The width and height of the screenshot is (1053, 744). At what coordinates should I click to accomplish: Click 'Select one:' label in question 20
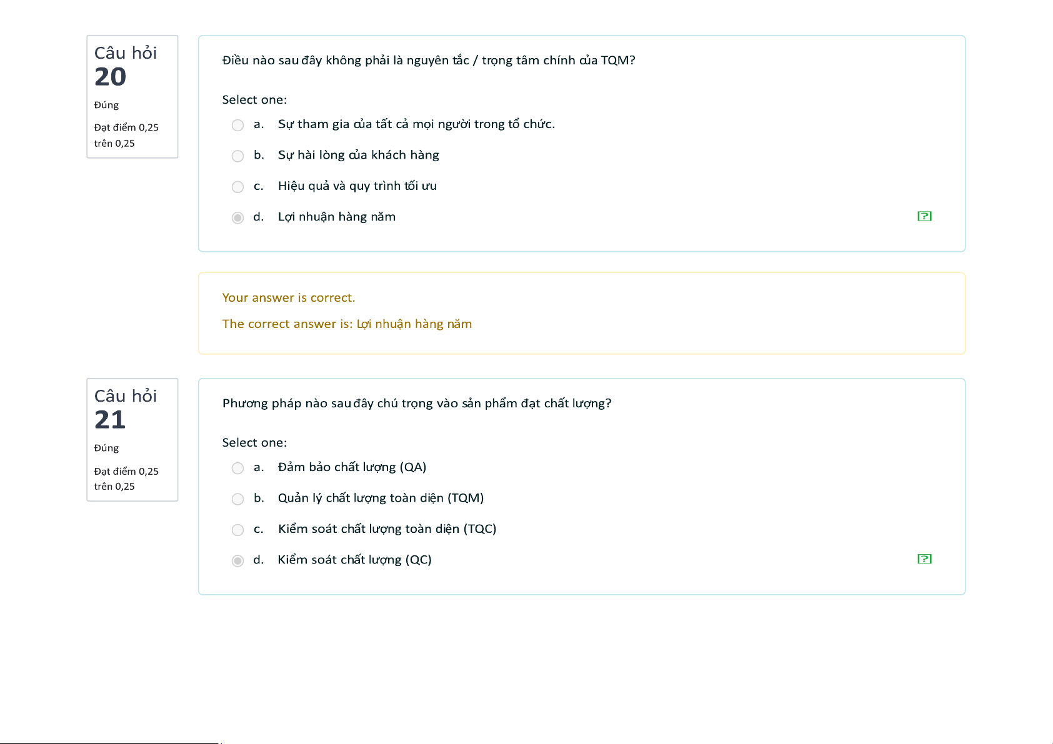pos(254,100)
